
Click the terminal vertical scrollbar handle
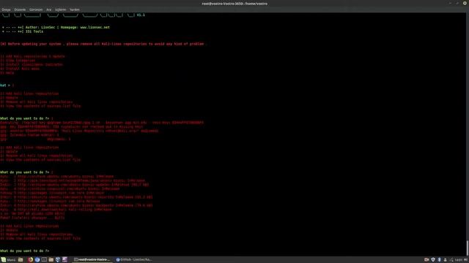click(467, 248)
